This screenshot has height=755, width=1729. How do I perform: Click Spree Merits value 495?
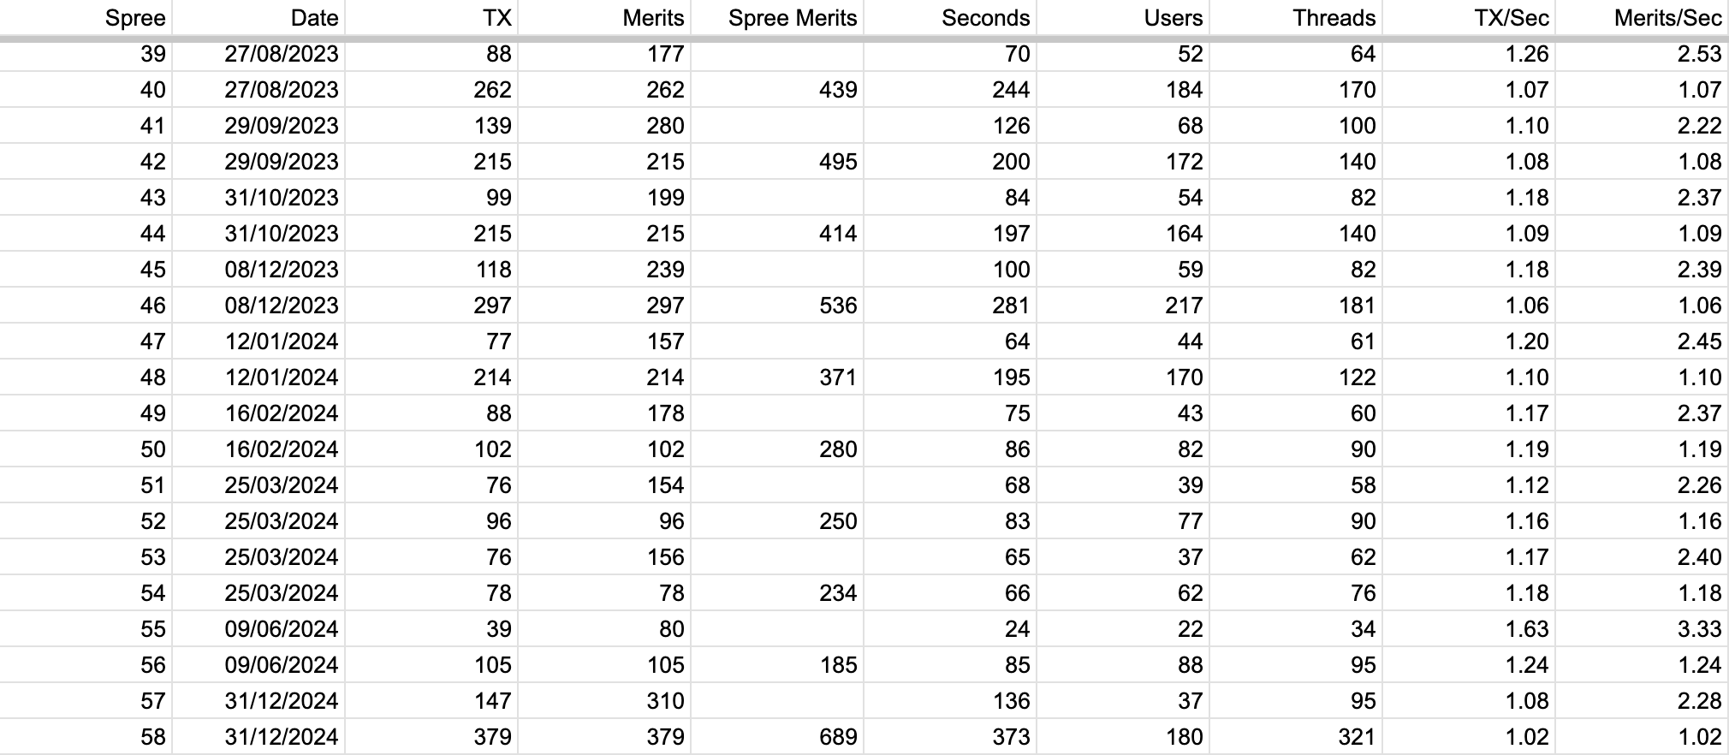coord(776,162)
